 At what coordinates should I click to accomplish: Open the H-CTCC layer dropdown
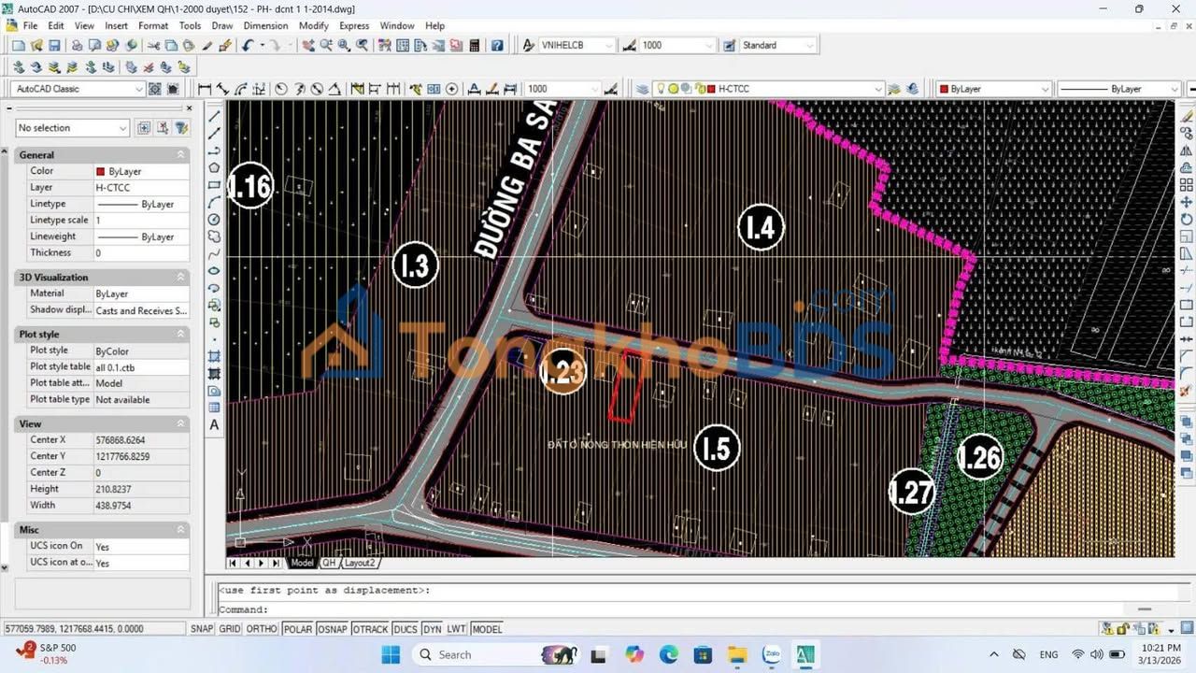coord(878,88)
